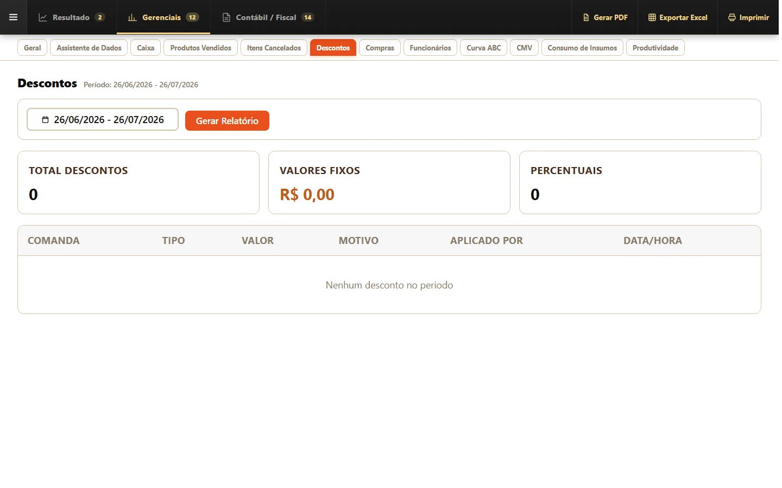Click the PDF file icon

(x=586, y=17)
